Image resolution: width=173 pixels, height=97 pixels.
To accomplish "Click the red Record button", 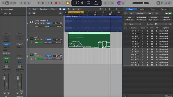I will point(56,3).
